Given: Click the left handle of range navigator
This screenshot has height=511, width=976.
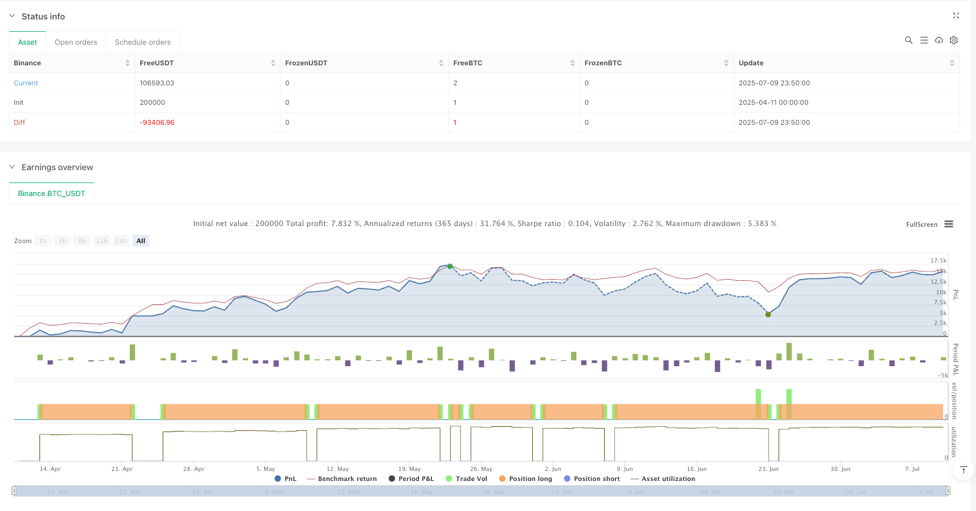Looking at the screenshot, I should 14,490.
